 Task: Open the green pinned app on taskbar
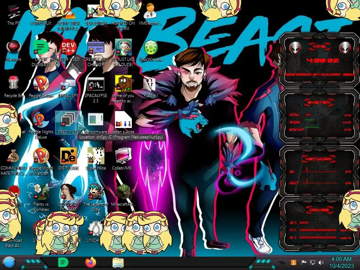(x=63, y=262)
